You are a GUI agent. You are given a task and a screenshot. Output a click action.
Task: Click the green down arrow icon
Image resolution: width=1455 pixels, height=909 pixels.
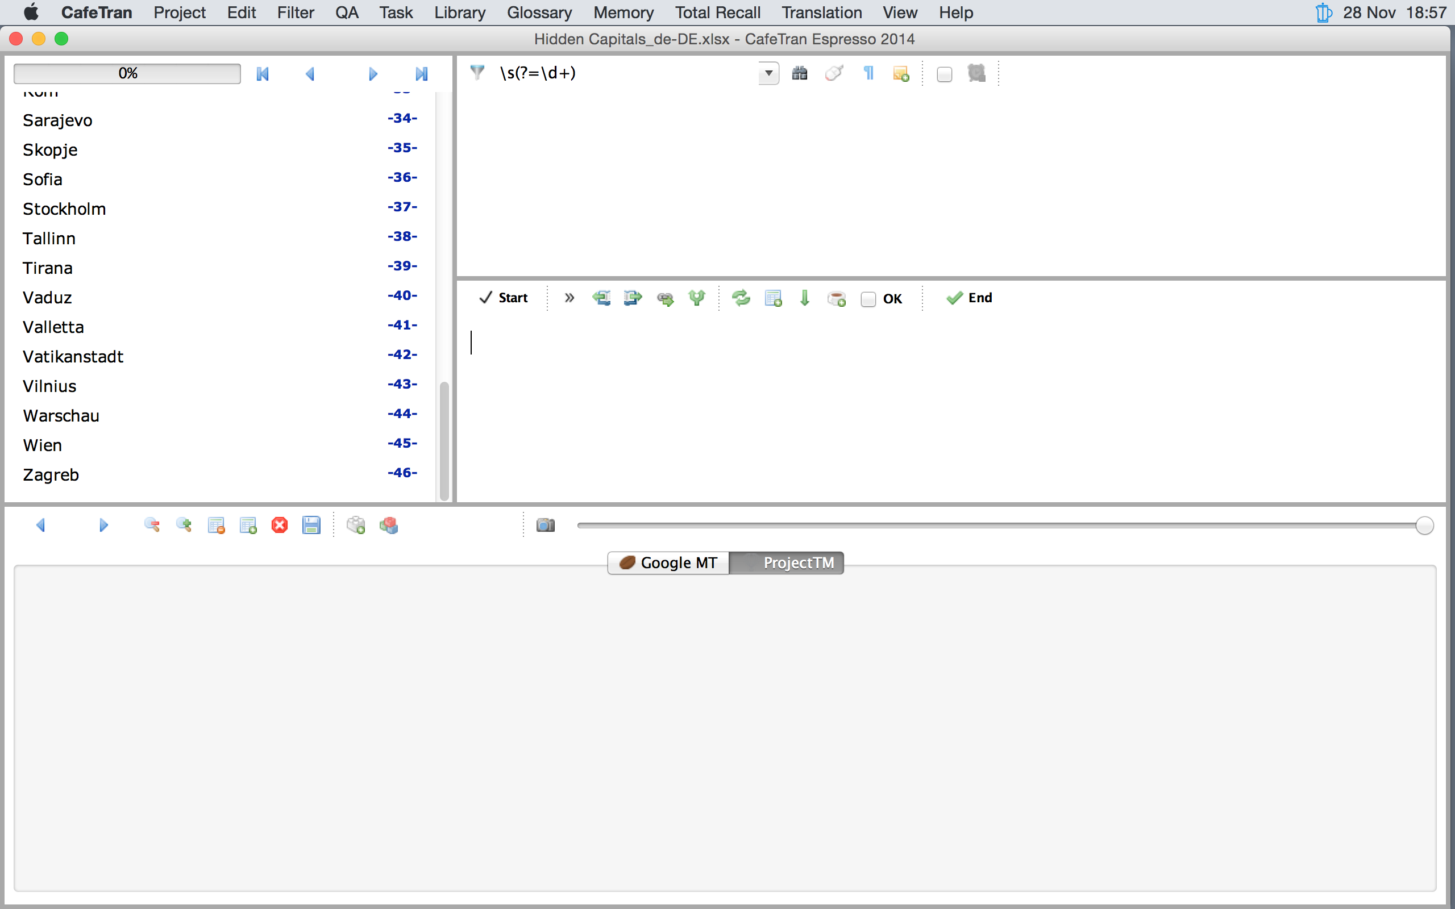[x=804, y=298]
